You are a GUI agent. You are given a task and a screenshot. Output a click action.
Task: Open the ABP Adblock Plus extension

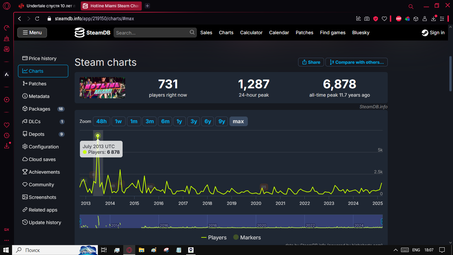[x=399, y=19]
